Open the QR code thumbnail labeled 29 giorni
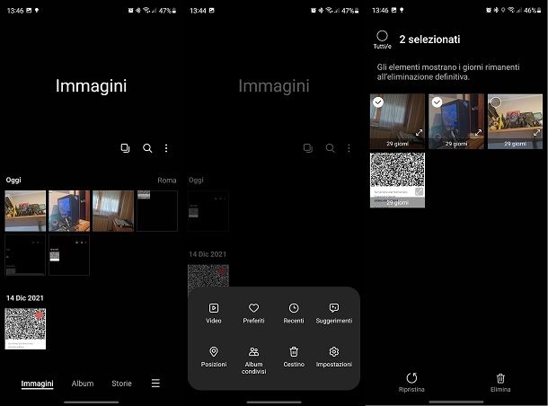Viewport: 548px width, 406px height. click(x=397, y=179)
